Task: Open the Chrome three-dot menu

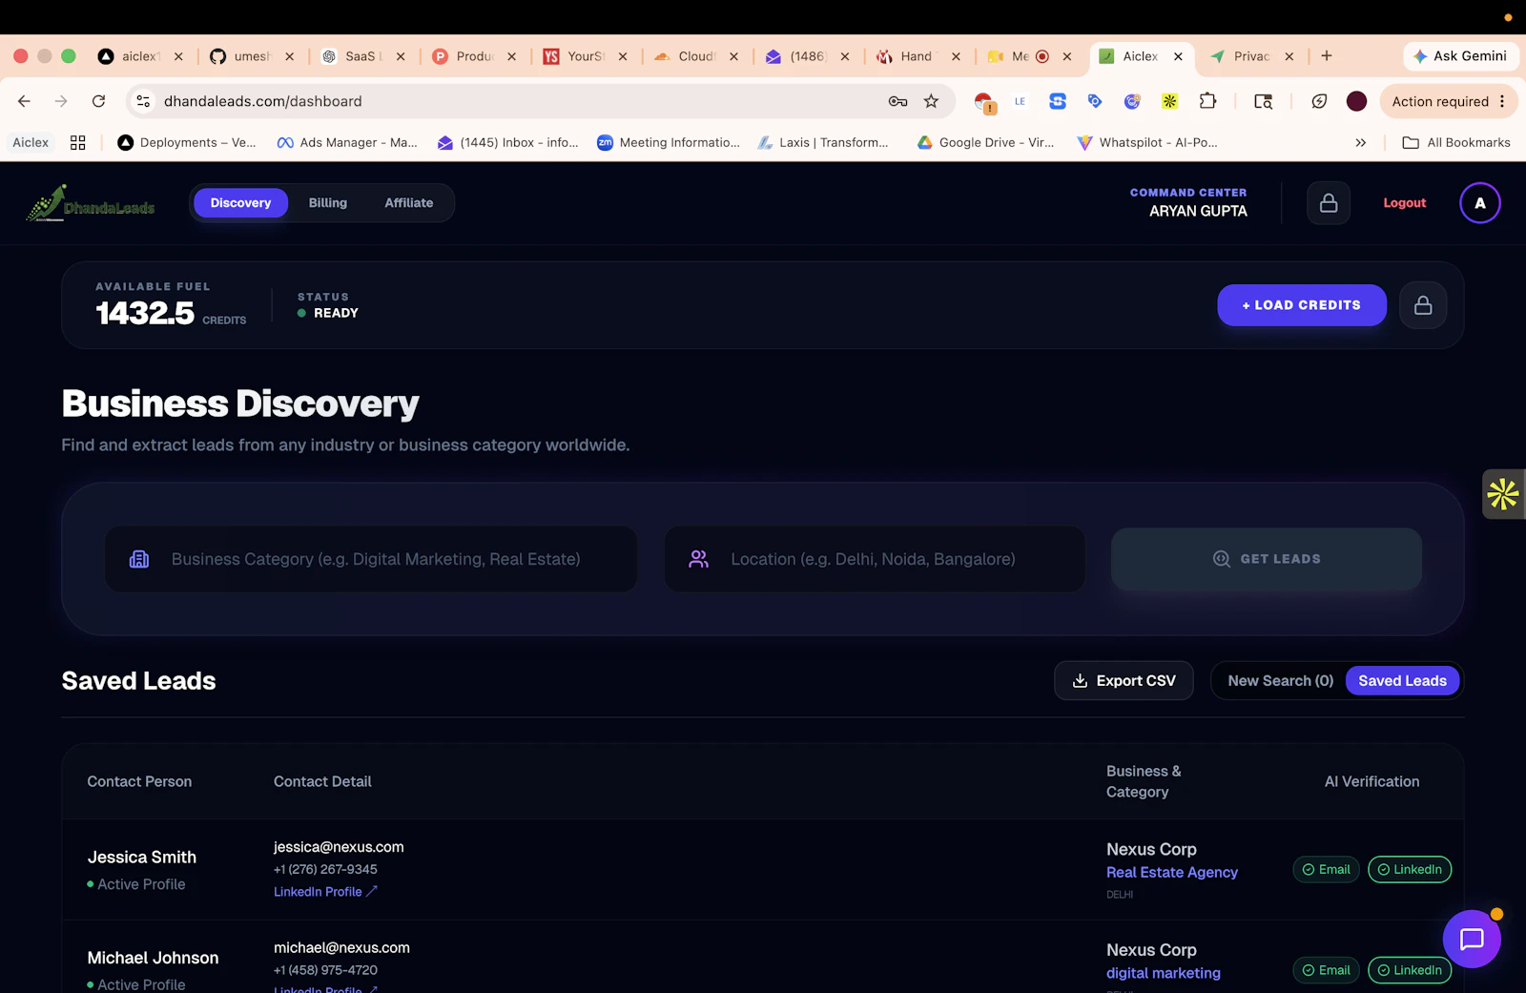Action: (1502, 101)
